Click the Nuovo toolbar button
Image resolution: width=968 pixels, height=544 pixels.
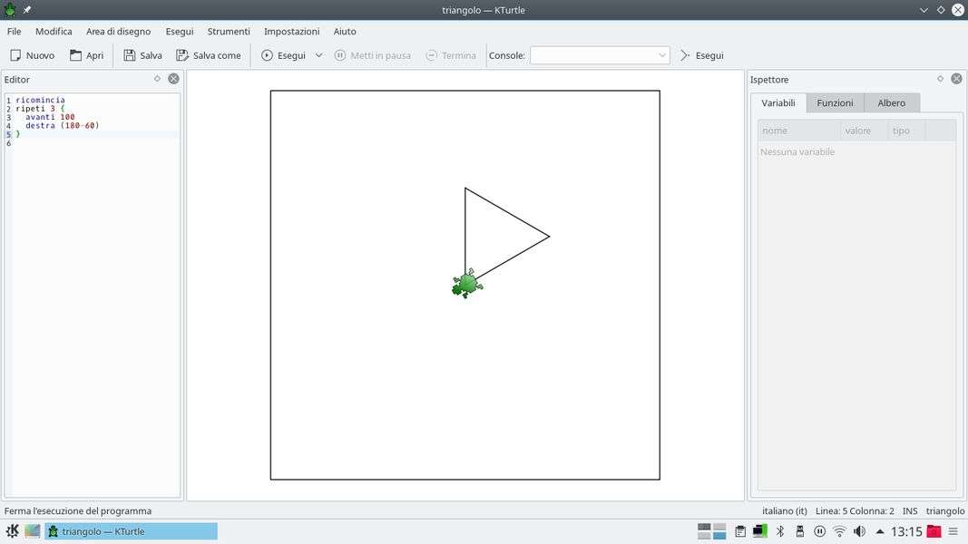click(x=33, y=55)
